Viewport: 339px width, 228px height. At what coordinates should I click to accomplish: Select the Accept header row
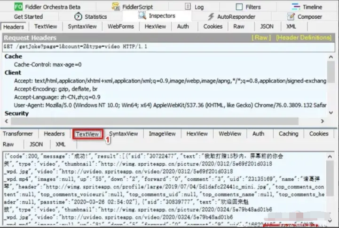coord(170,81)
